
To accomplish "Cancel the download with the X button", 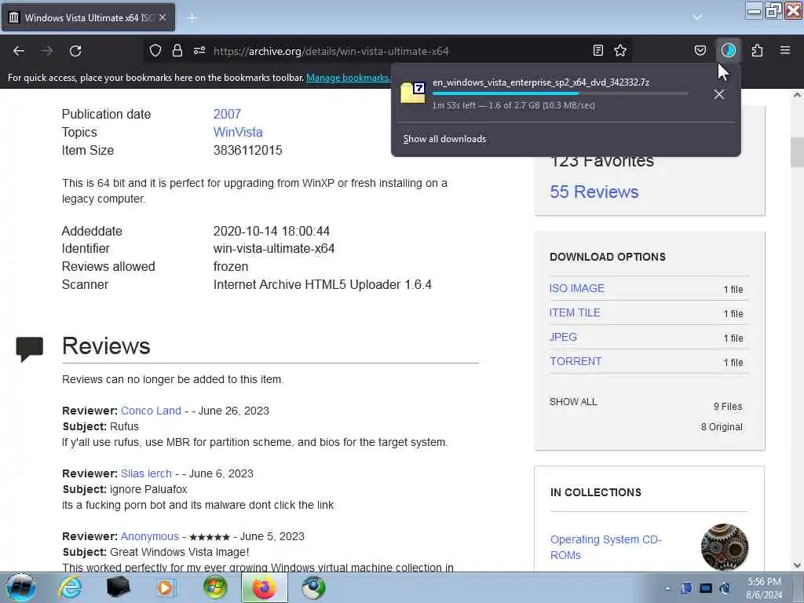I will pyautogui.click(x=719, y=94).
